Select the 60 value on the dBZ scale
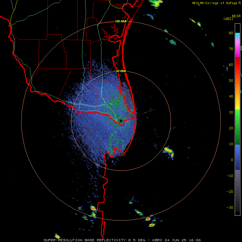The height and width of the screenshot is (242, 242). (231, 65)
